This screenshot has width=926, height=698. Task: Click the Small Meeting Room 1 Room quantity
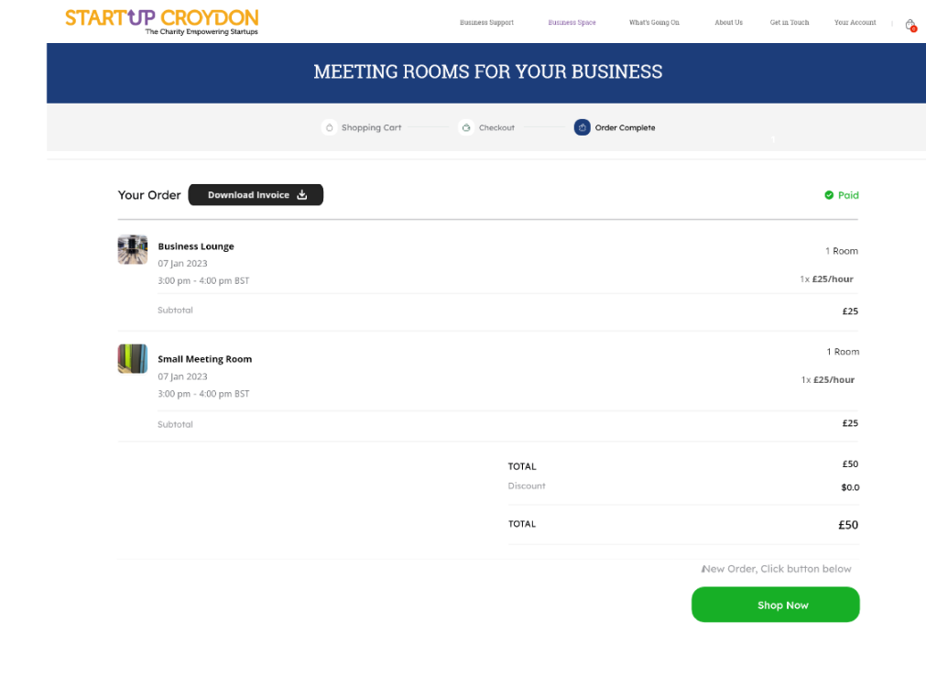point(843,352)
